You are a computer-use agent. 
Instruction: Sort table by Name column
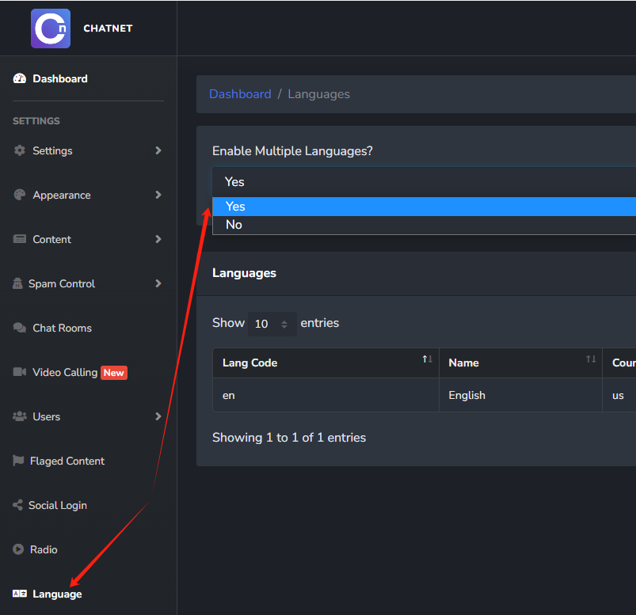point(590,360)
